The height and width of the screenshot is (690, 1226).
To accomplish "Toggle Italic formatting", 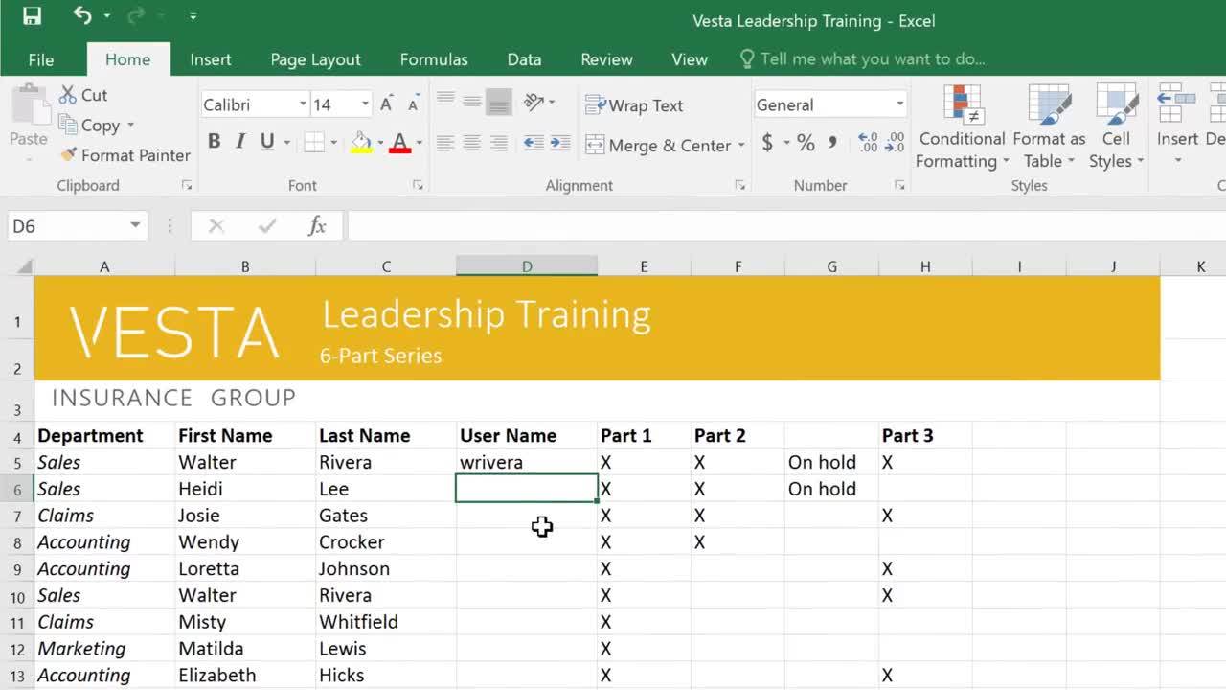I will coord(240,142).
